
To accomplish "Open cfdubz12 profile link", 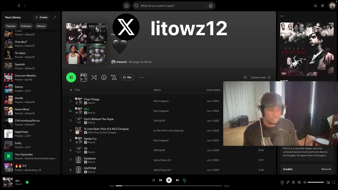I will [121, 62].
